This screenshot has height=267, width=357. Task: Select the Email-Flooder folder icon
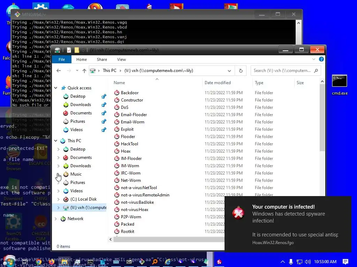117,115
